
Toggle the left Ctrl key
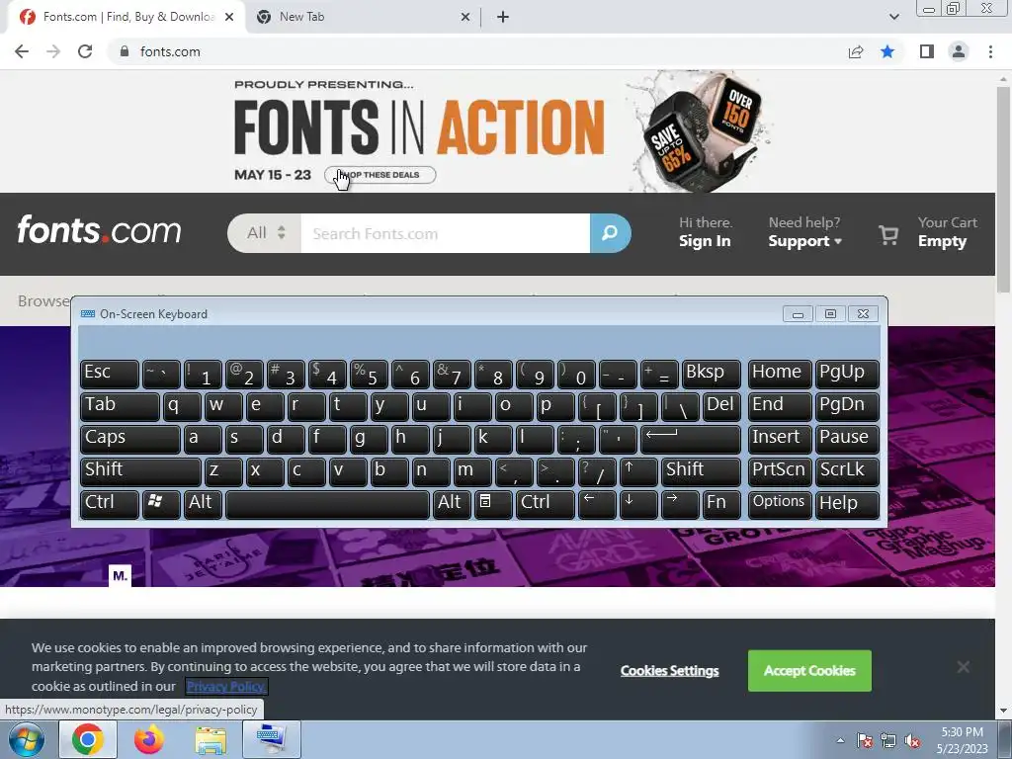[110, 505]
